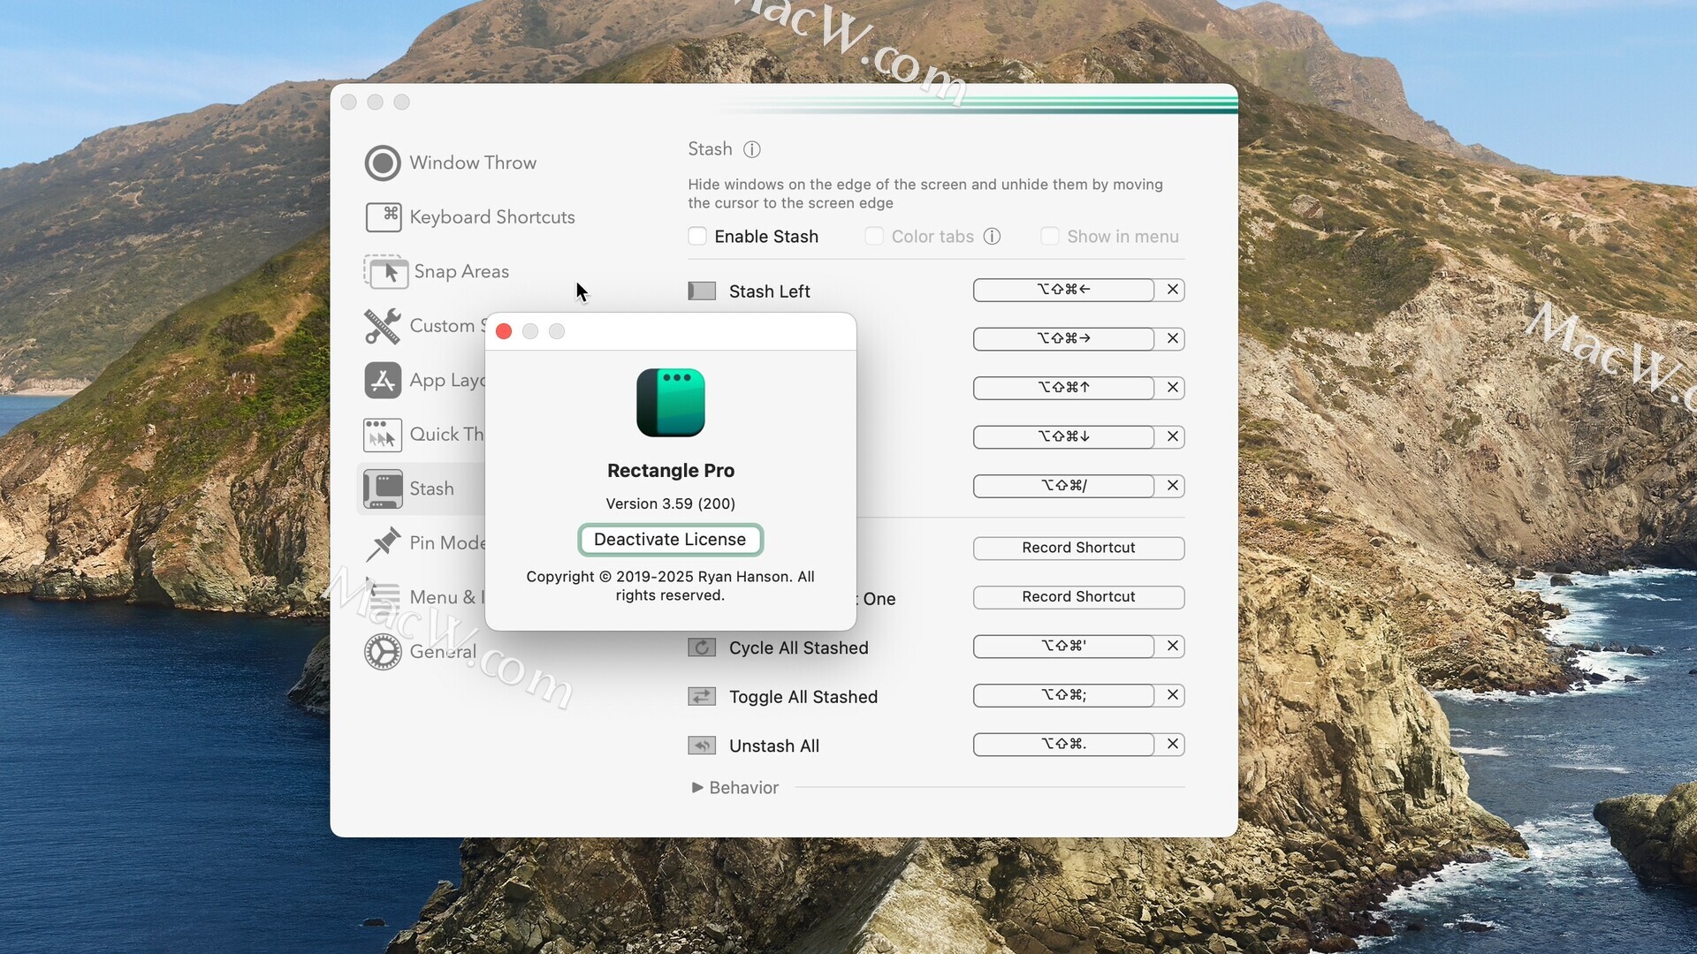
Task: Click the Deactivate License button
Action: 670,540
